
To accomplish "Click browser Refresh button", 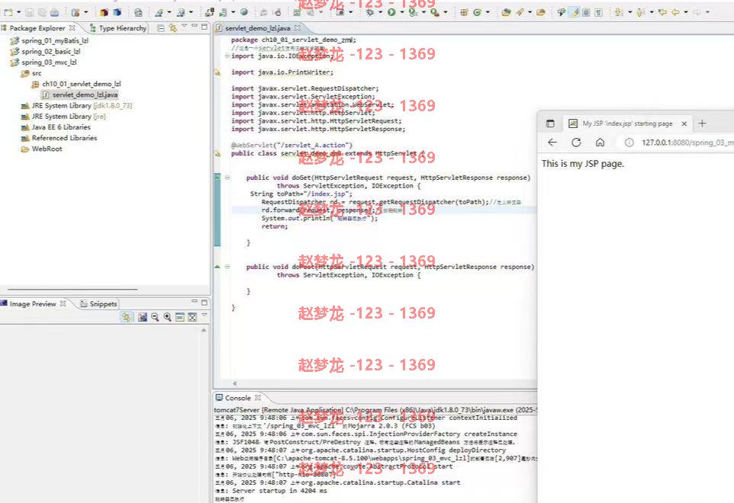I will click(576, 143).
